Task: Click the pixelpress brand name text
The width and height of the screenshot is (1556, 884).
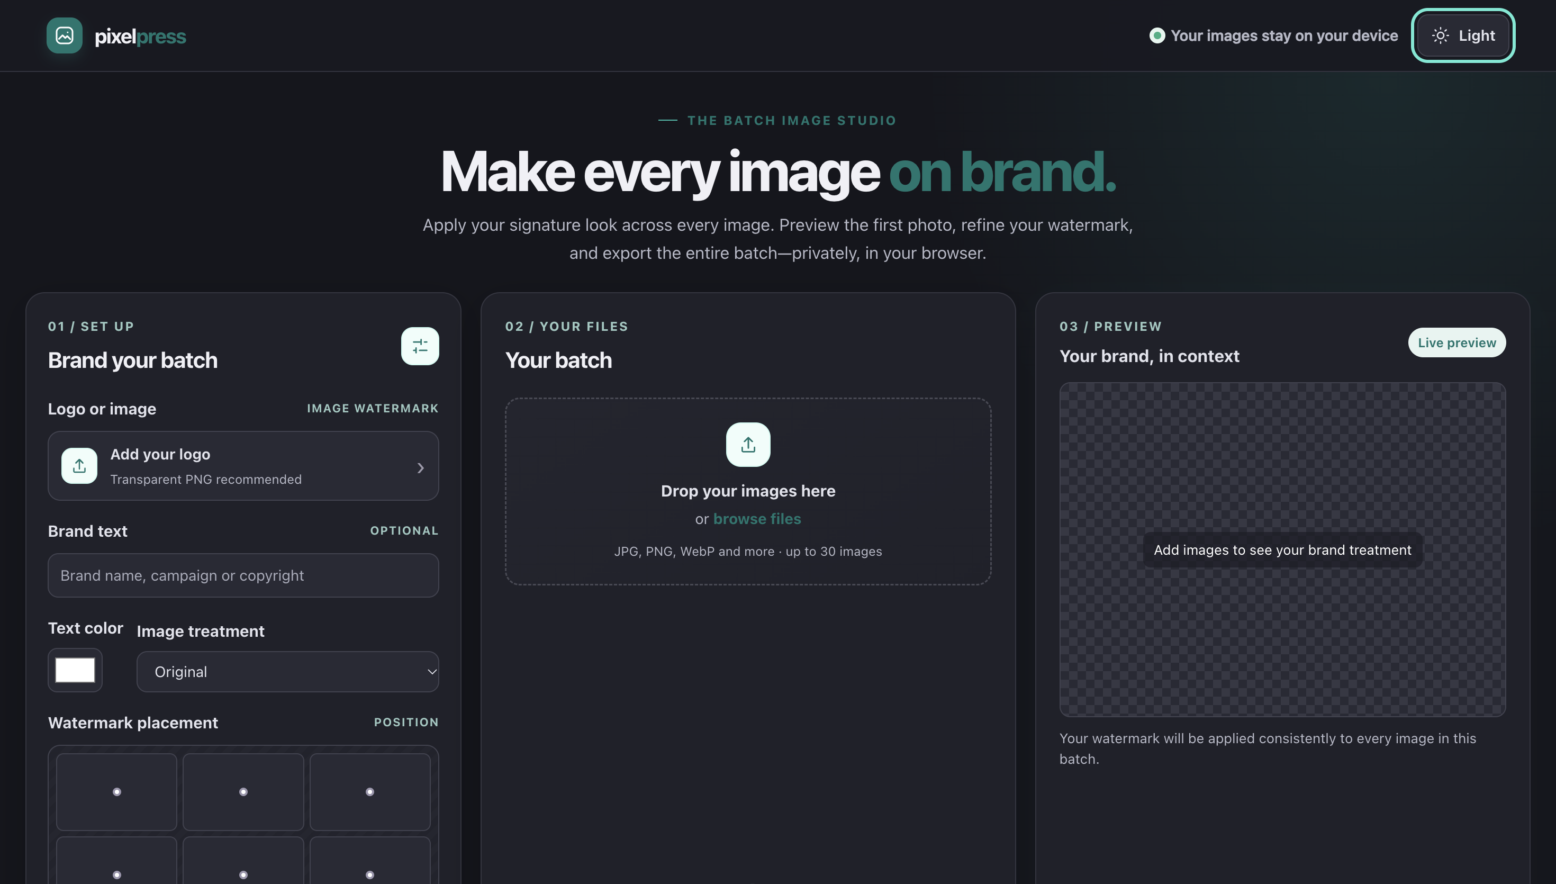Action: 140,37
